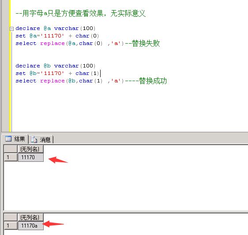The height and width of the screenshot is (235, 248).
Task: Select row 1 header in second grid
Action: [11, 226]
